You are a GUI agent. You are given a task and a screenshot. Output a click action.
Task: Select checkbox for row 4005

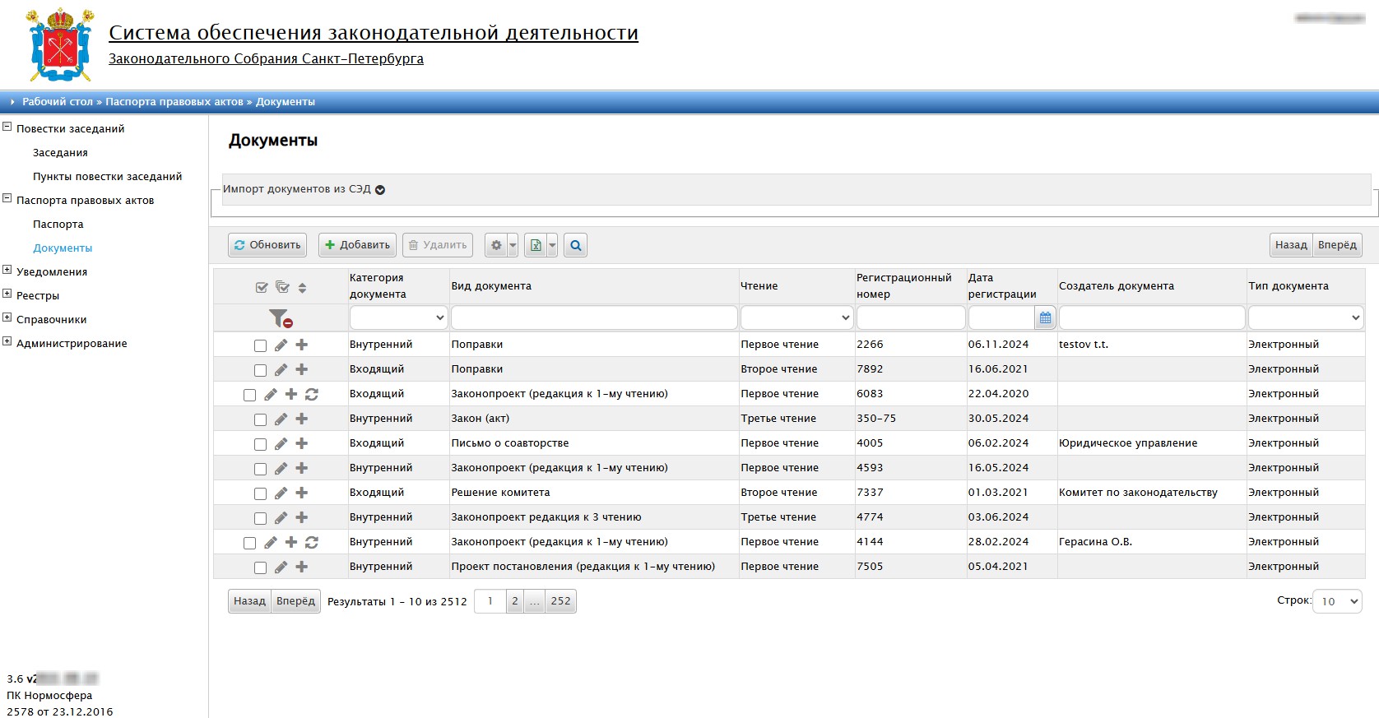coord(260,444)
